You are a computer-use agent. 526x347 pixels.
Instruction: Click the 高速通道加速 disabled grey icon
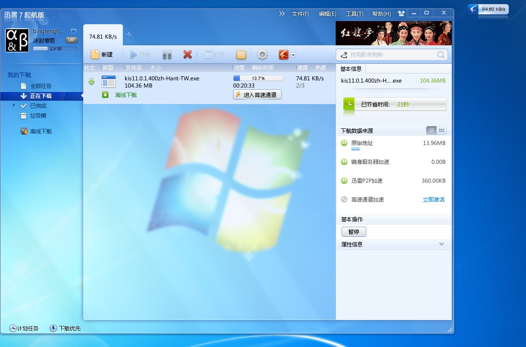click(344, 199)
